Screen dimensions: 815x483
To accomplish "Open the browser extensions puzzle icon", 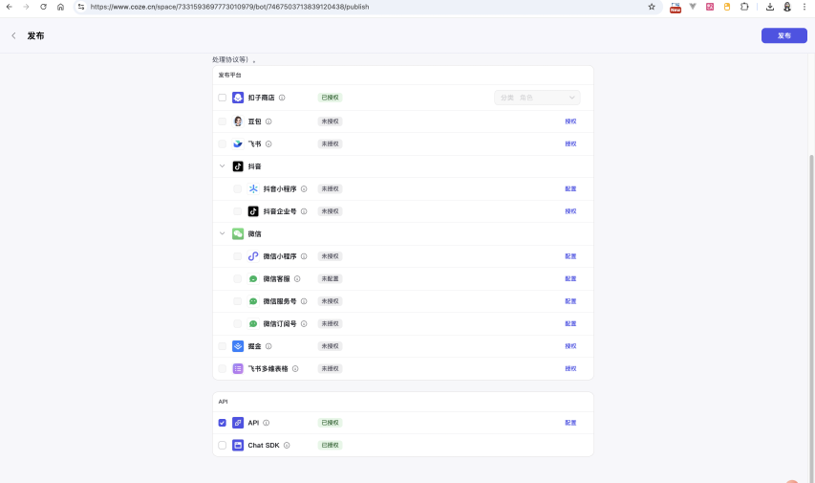I will point(744,7).
